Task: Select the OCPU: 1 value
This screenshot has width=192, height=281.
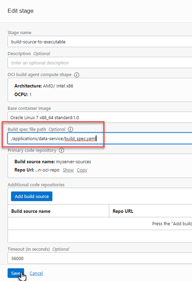Action: [23, 95]
